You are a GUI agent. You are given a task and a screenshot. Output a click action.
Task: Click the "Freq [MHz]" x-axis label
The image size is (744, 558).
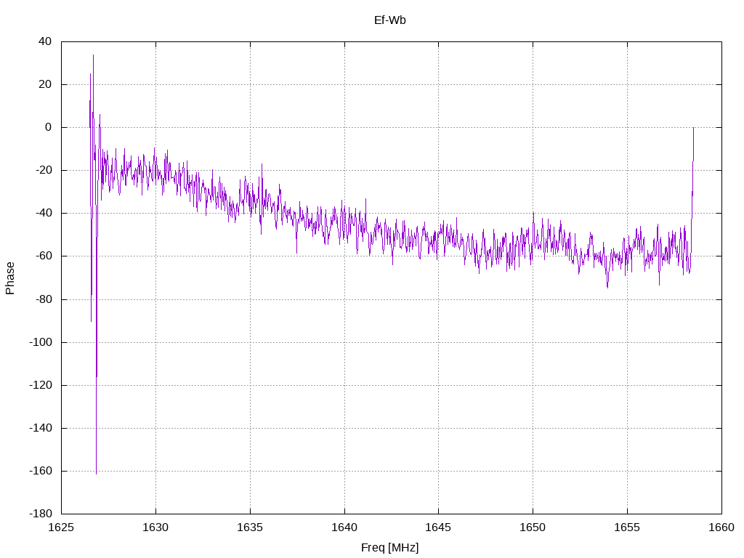(x=389, y=548)
